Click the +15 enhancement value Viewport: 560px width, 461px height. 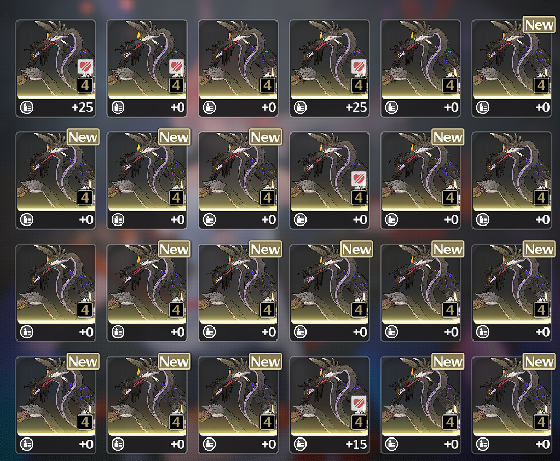tap(356, 444)
